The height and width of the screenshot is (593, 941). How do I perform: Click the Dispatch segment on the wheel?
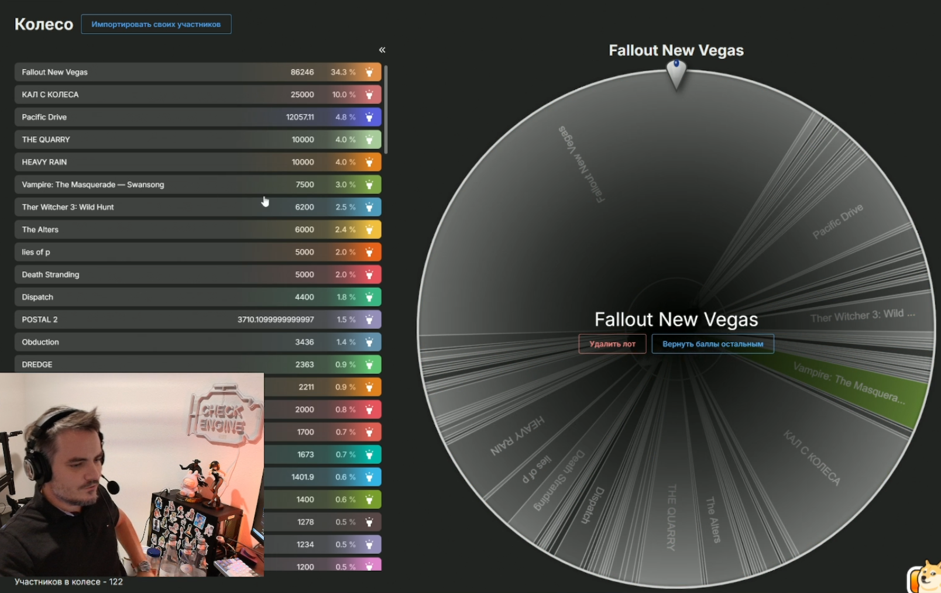592,505
